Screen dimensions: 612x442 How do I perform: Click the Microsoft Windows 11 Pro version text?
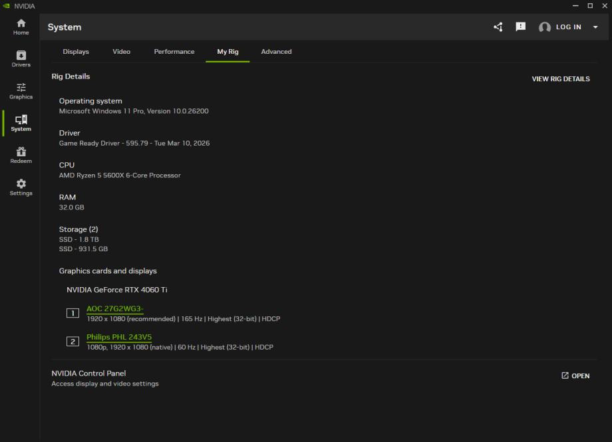tap(134, 111)
